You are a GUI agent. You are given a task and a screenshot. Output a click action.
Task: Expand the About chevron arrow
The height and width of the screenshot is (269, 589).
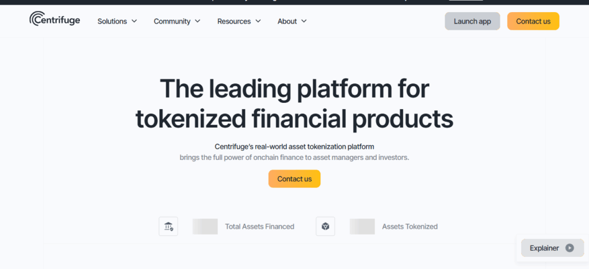tap(304, 21)
